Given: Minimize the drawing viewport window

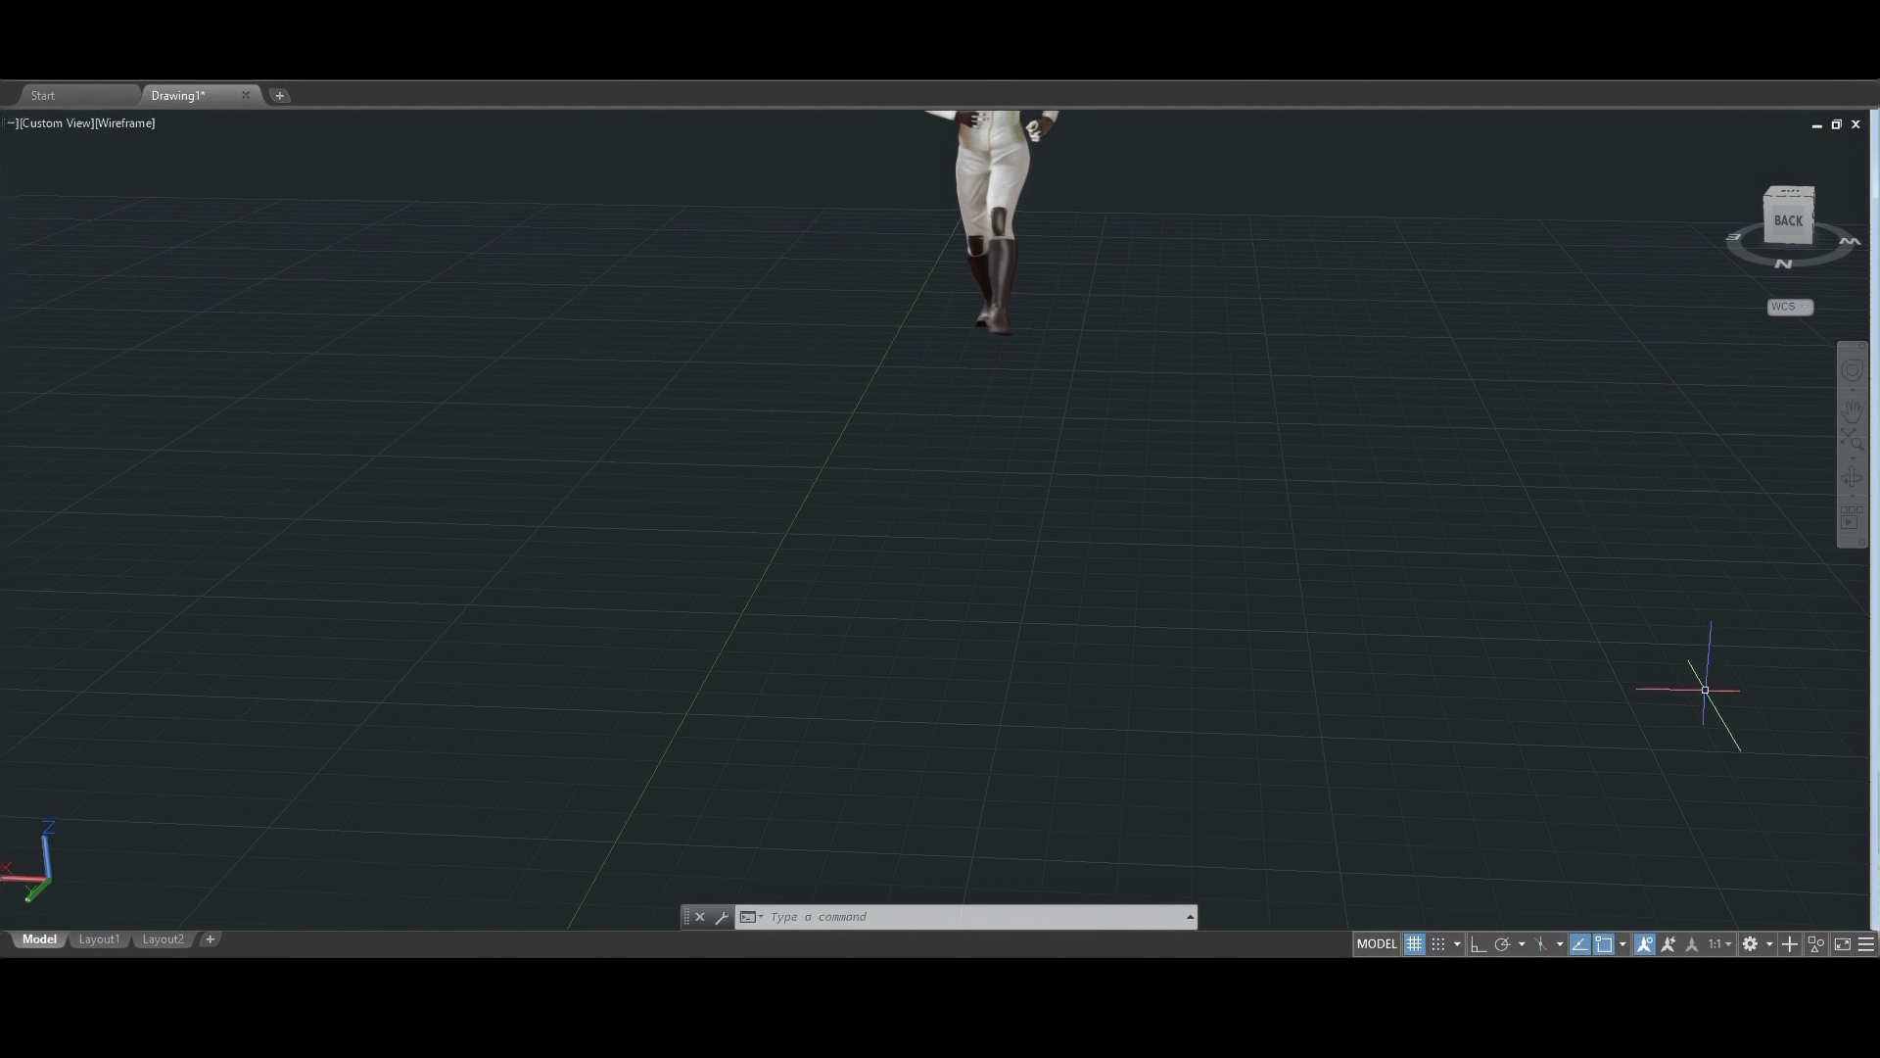Looking at the screenshot, I should [1817, 124].
